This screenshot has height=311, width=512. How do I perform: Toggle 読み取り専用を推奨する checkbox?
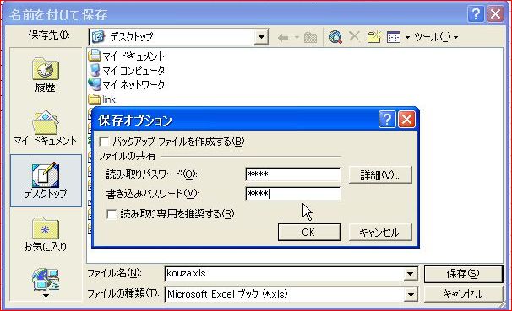coord(112,214)
